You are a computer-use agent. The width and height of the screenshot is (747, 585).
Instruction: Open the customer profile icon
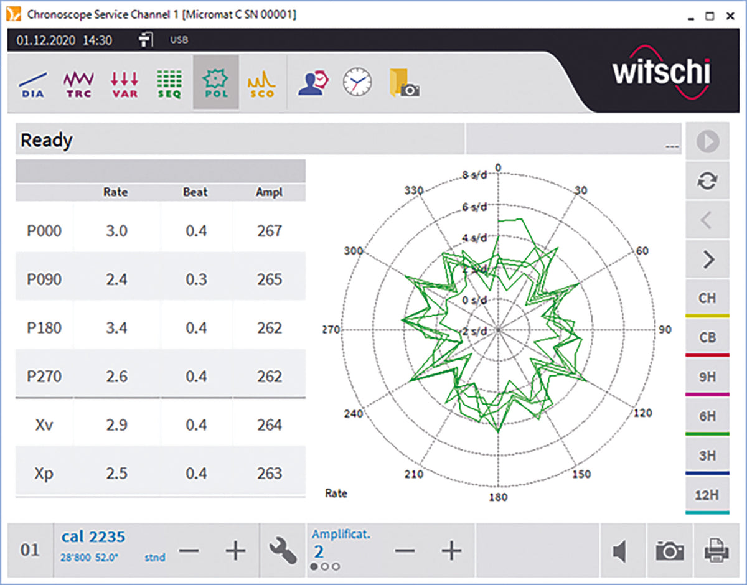point(312,83)
